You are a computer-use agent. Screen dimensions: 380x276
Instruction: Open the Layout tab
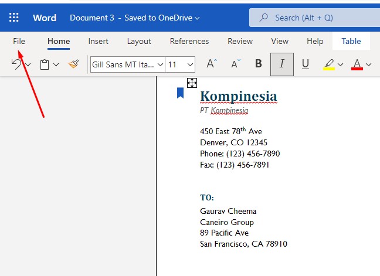[139, 42]
